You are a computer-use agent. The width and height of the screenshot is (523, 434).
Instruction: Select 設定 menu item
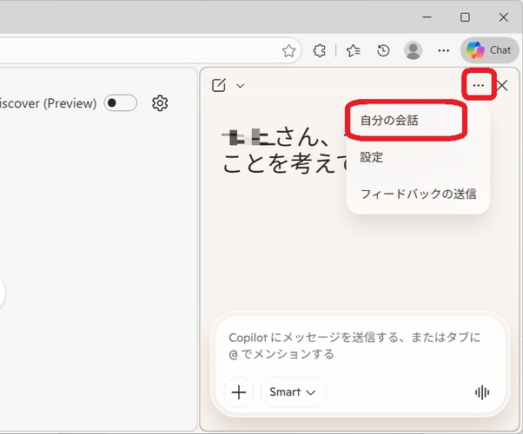tap(418, 157)
